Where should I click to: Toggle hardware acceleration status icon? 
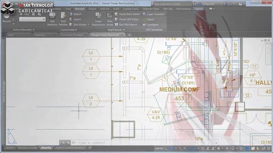point(247,148)
